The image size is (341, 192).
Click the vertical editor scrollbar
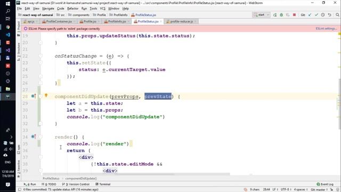tap(339, 104)
